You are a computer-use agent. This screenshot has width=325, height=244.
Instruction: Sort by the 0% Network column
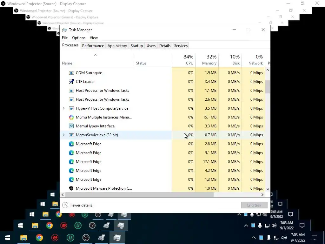click(253, 60)
